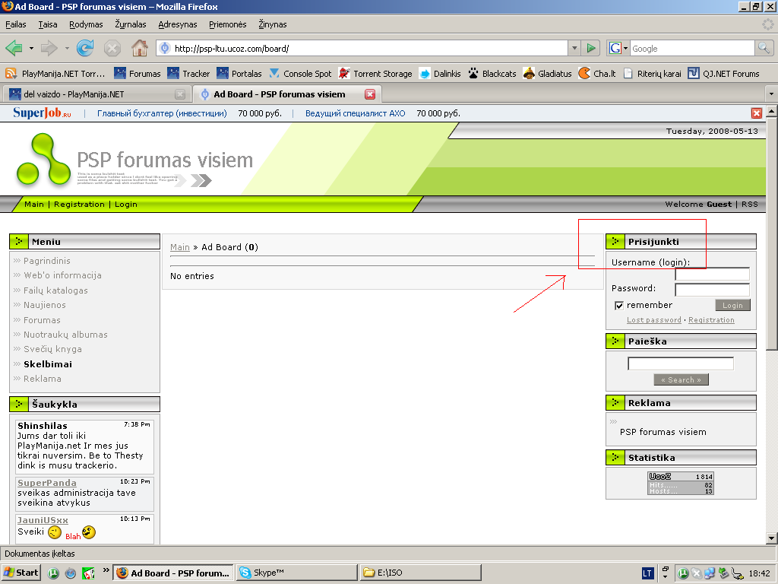Screen dimensions: 778x584
Task: Open the E:\ISO folder taskbar button
Action: click(421, 573)
